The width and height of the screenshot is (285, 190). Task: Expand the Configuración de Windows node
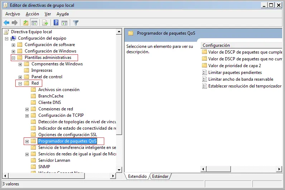click(x=14, y=51)
